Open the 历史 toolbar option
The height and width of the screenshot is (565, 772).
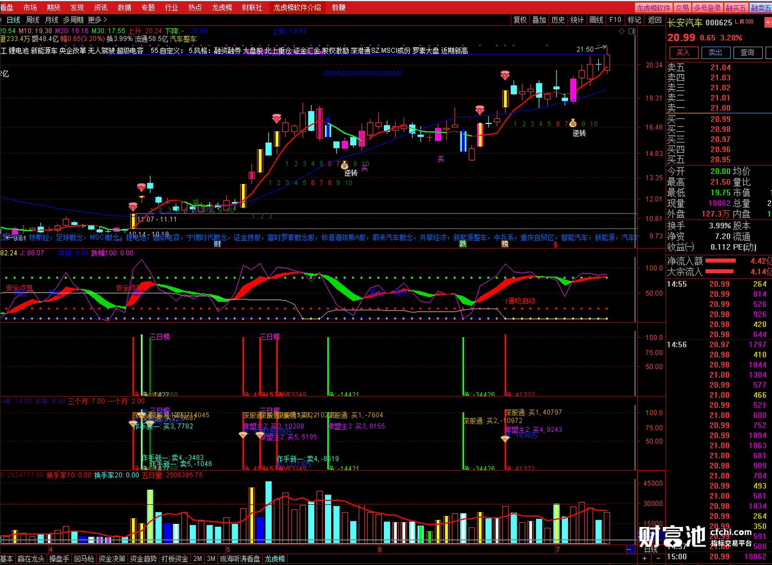[x=558, y=20]
